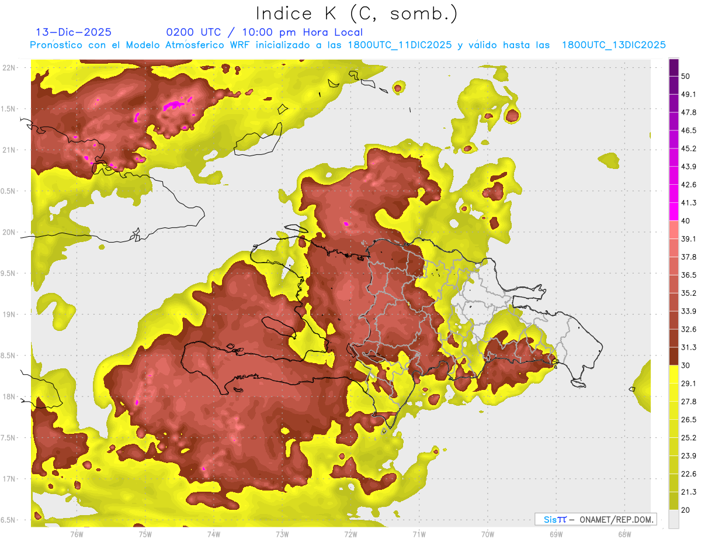Click the 68W longitude label
Image resolution: width=701 pixels, height=542 pixels.
coord(624,534)
